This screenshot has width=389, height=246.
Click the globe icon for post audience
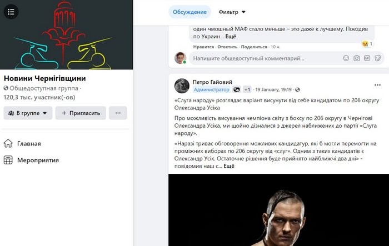pyautogui.click(x=297, y=89)
